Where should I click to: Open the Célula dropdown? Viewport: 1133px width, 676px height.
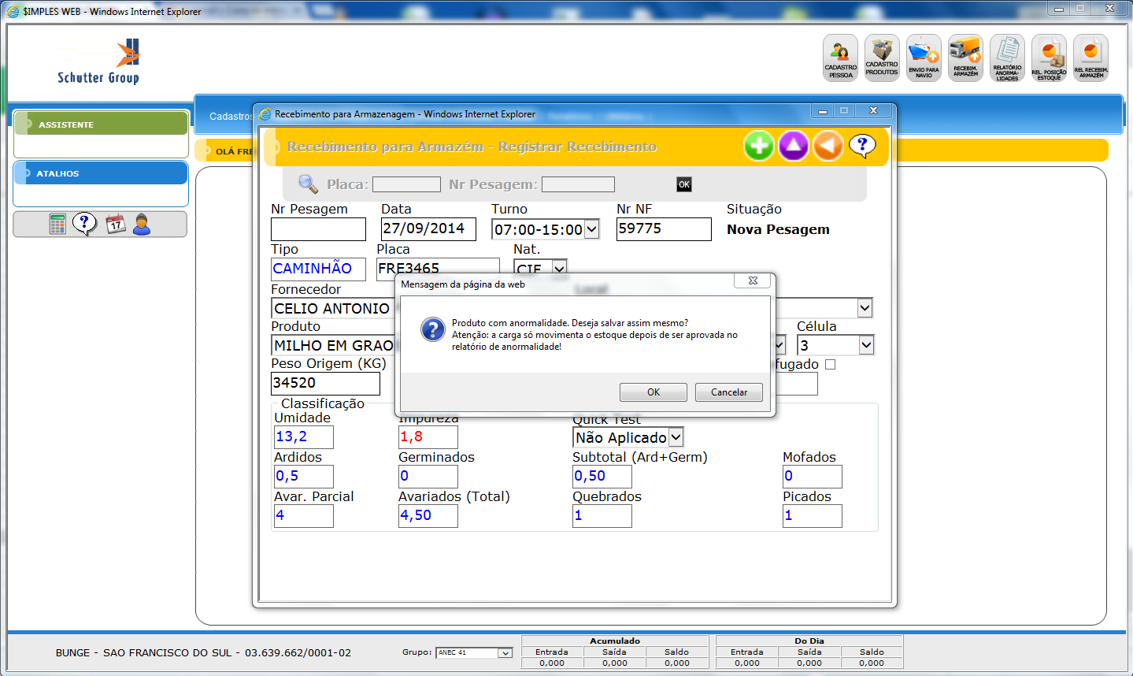click(866, 345)
